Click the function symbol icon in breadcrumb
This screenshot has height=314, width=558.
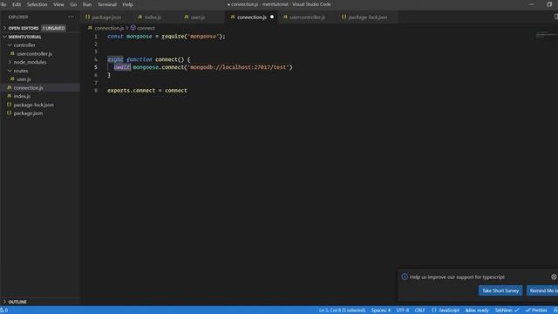[133, 27]
